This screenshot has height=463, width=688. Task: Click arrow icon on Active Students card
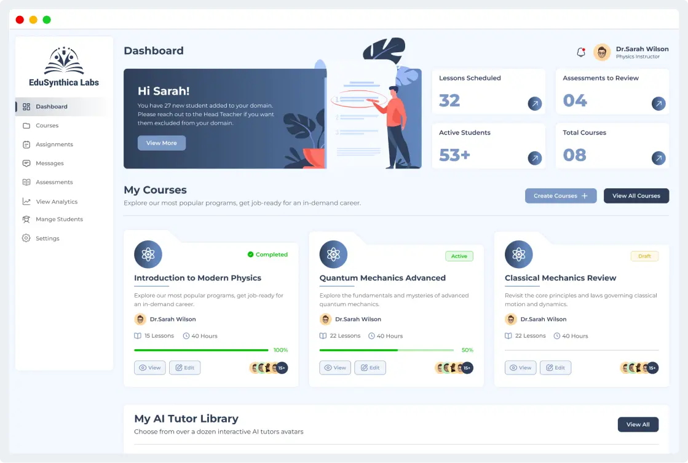(535, 159)
